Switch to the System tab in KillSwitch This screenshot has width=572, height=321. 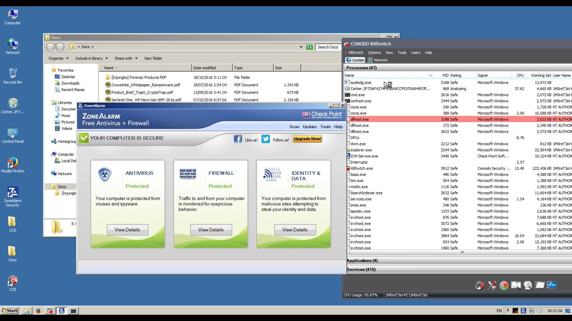(355, 60)
